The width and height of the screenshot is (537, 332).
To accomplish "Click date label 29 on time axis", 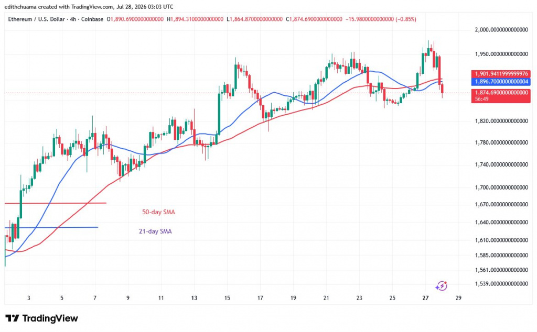I will click(x=458, y=298).
